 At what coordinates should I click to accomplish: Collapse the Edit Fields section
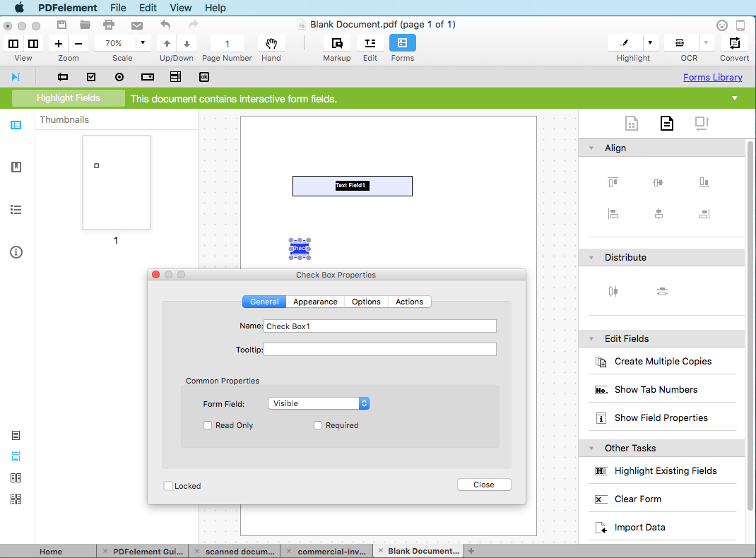591,339
